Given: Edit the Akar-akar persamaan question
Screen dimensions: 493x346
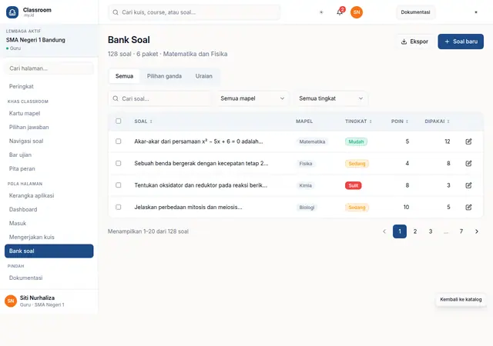Looking at the screenshot, I should coord(468,141).
